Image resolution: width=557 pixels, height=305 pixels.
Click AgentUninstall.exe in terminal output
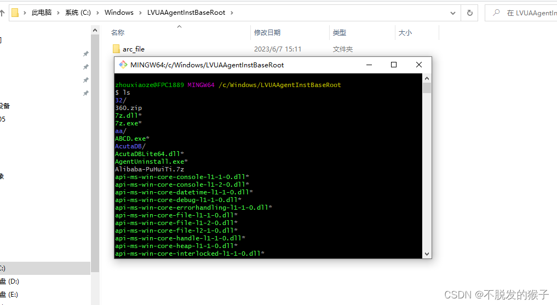(x=151, y=162)
